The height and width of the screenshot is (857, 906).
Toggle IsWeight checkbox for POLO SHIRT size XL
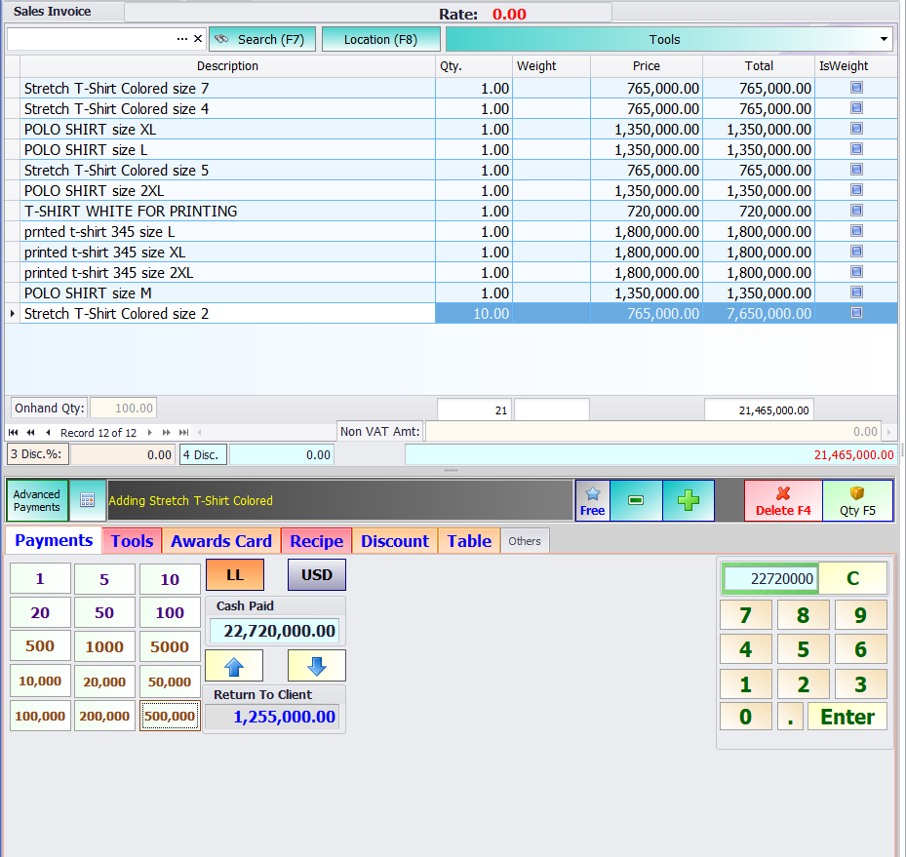point(856,129)
